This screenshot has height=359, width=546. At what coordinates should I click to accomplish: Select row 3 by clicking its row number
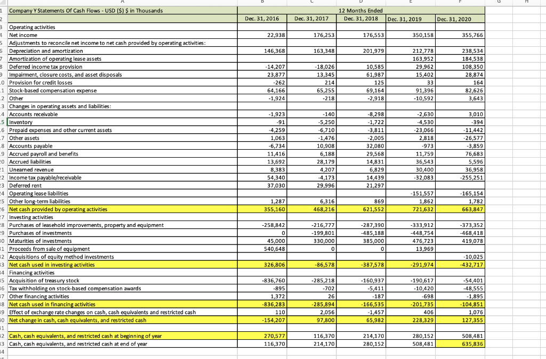[x=4, y=27]
